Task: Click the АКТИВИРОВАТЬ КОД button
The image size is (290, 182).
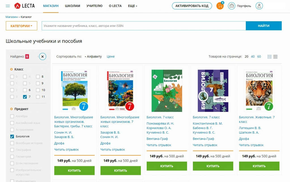Action: [x=192, y=6]
